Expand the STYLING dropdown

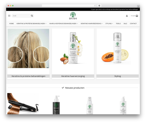[109, 24]
